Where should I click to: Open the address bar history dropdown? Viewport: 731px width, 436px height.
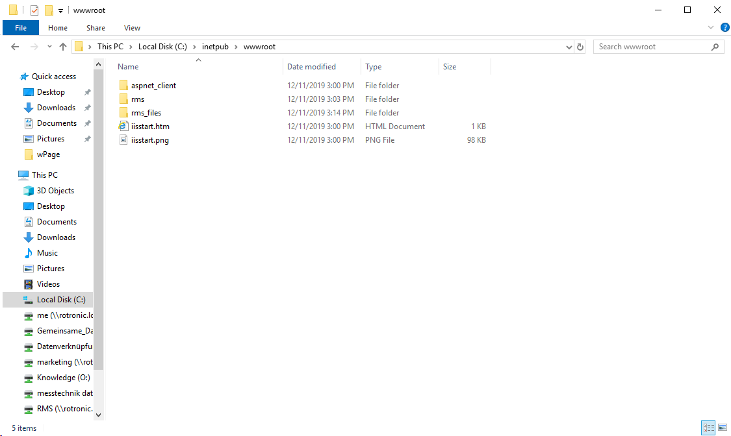click(569, 47)
